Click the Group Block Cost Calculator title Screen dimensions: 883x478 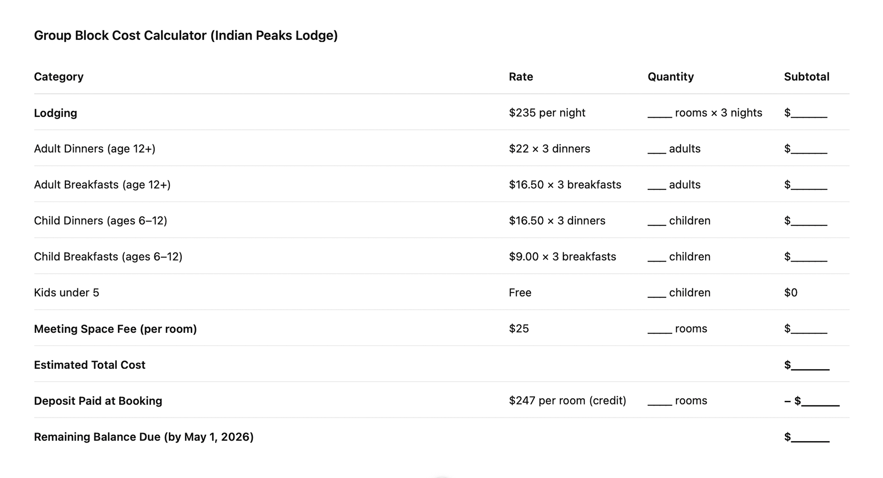186,35
